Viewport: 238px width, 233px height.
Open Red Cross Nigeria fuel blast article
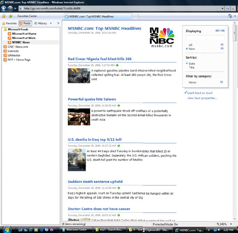pyautogui.click(x=100, y=59)
